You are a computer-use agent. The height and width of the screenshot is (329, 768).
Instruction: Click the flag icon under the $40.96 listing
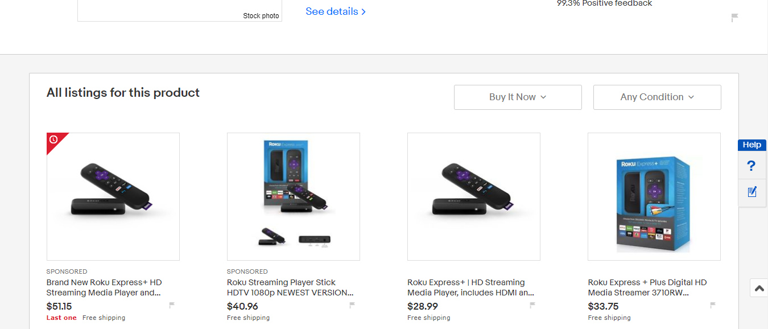352,305
